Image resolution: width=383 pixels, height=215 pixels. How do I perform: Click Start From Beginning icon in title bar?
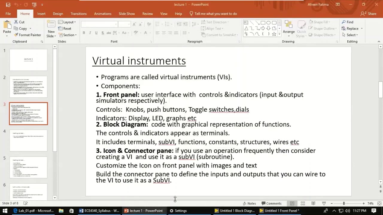pyautogui.click(x=34, y=4)
